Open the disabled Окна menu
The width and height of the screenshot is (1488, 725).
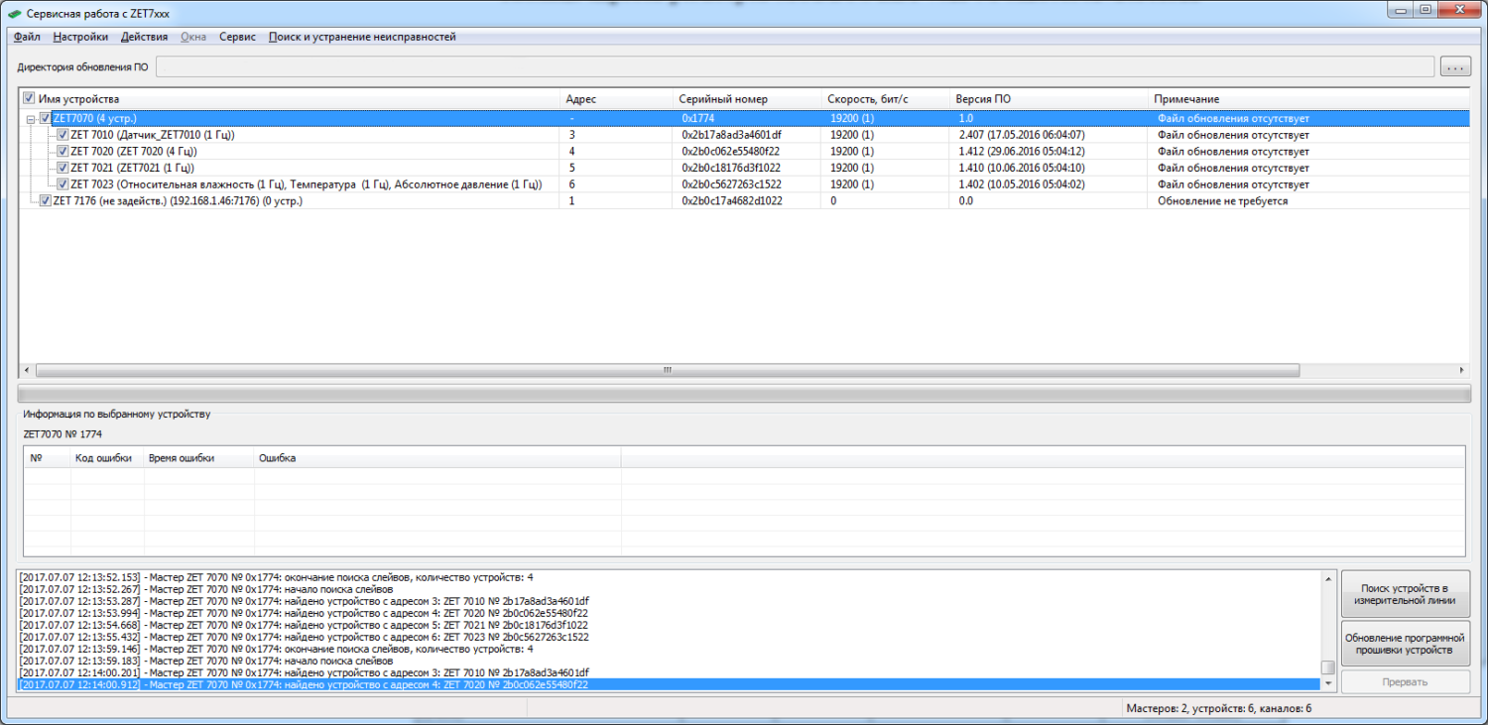click(x=193, y=37)
